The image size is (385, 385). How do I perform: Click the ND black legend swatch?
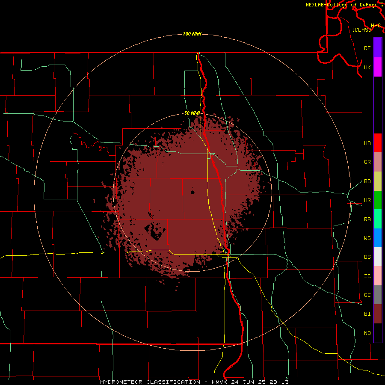(x=378, y=333)
